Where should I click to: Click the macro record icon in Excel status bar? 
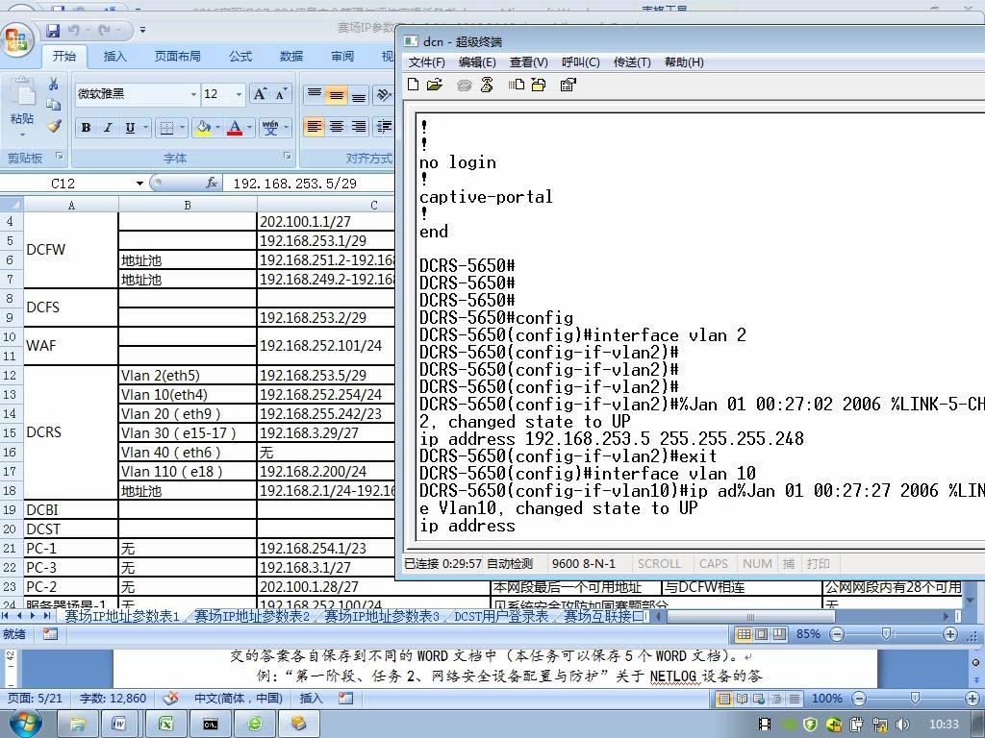[50, 634]
